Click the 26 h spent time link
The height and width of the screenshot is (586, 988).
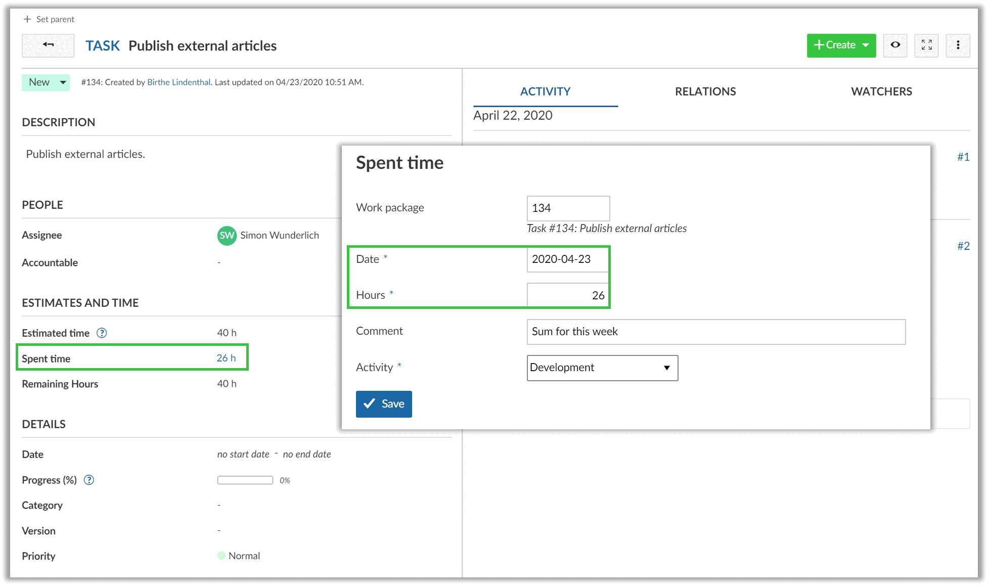coord(226,358)
